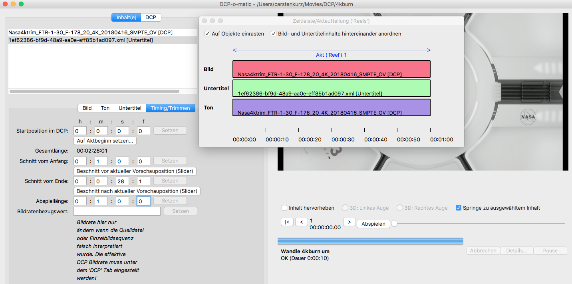
Task: Step back one frame with < button
Action: tap(302, 222)
